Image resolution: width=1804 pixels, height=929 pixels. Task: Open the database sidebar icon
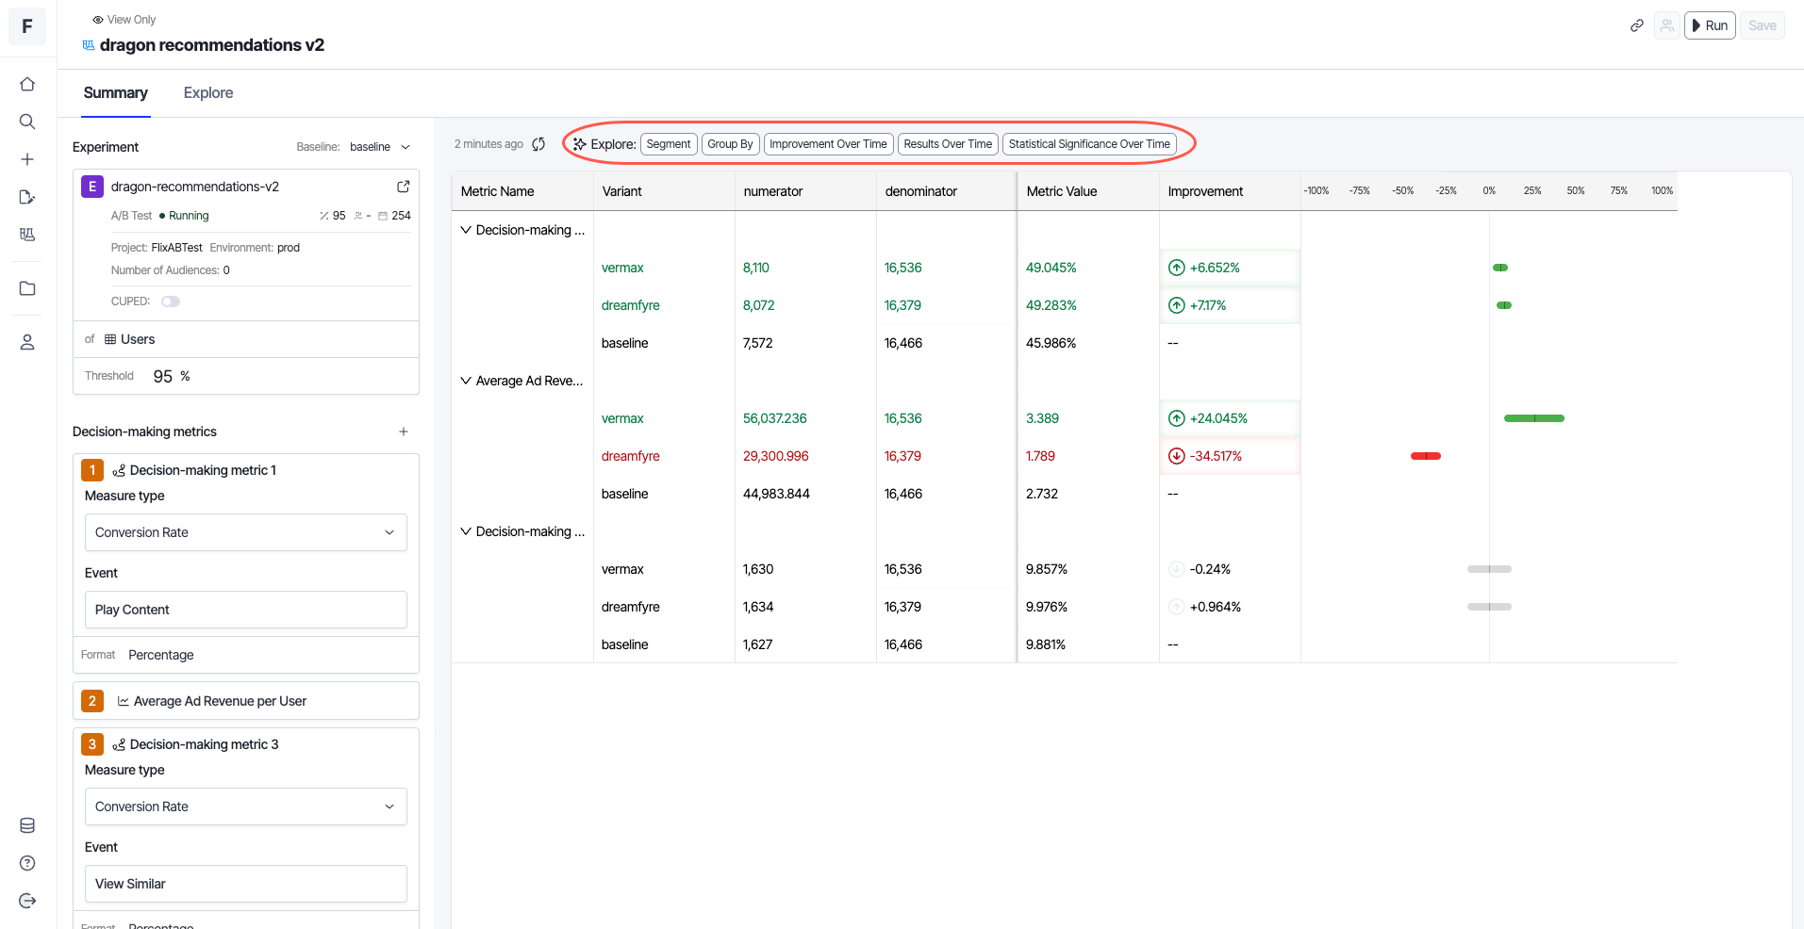click(27, 825)
